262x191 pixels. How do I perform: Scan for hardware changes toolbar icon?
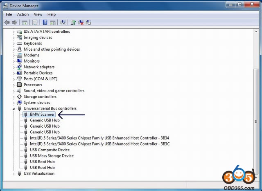pos(63,22)
